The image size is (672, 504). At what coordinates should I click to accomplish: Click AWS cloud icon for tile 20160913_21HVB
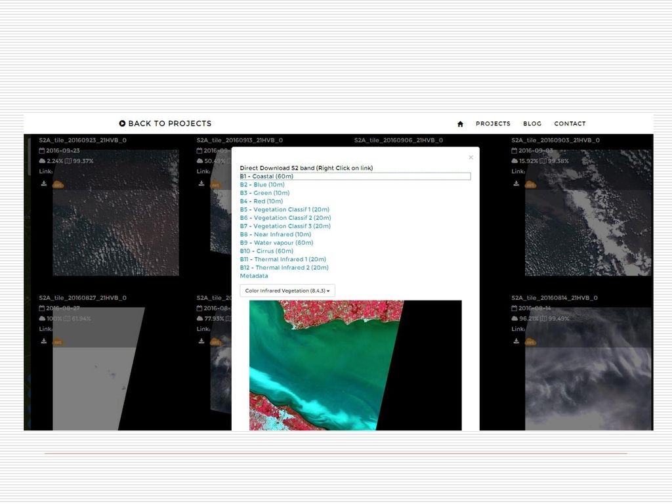click(215, 184)
